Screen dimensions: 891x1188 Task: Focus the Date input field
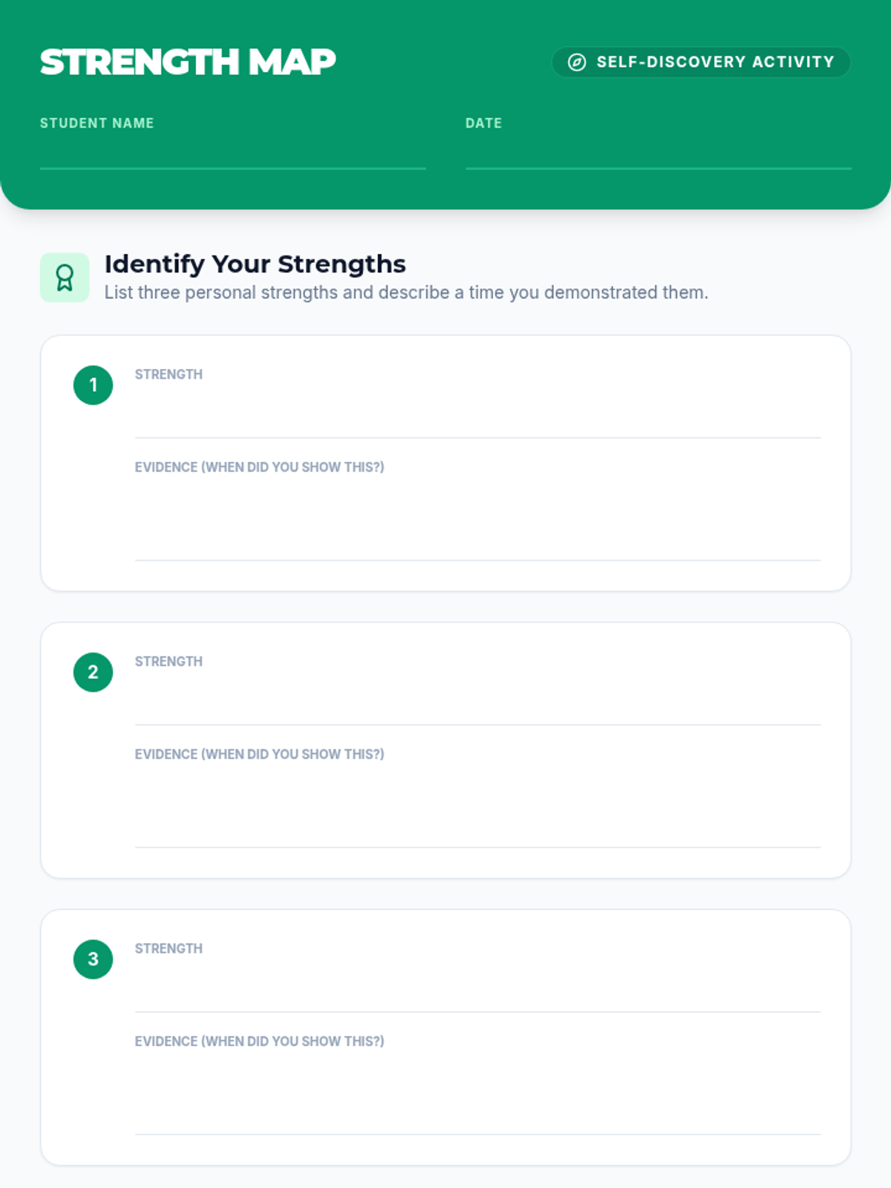click(658, 154)
